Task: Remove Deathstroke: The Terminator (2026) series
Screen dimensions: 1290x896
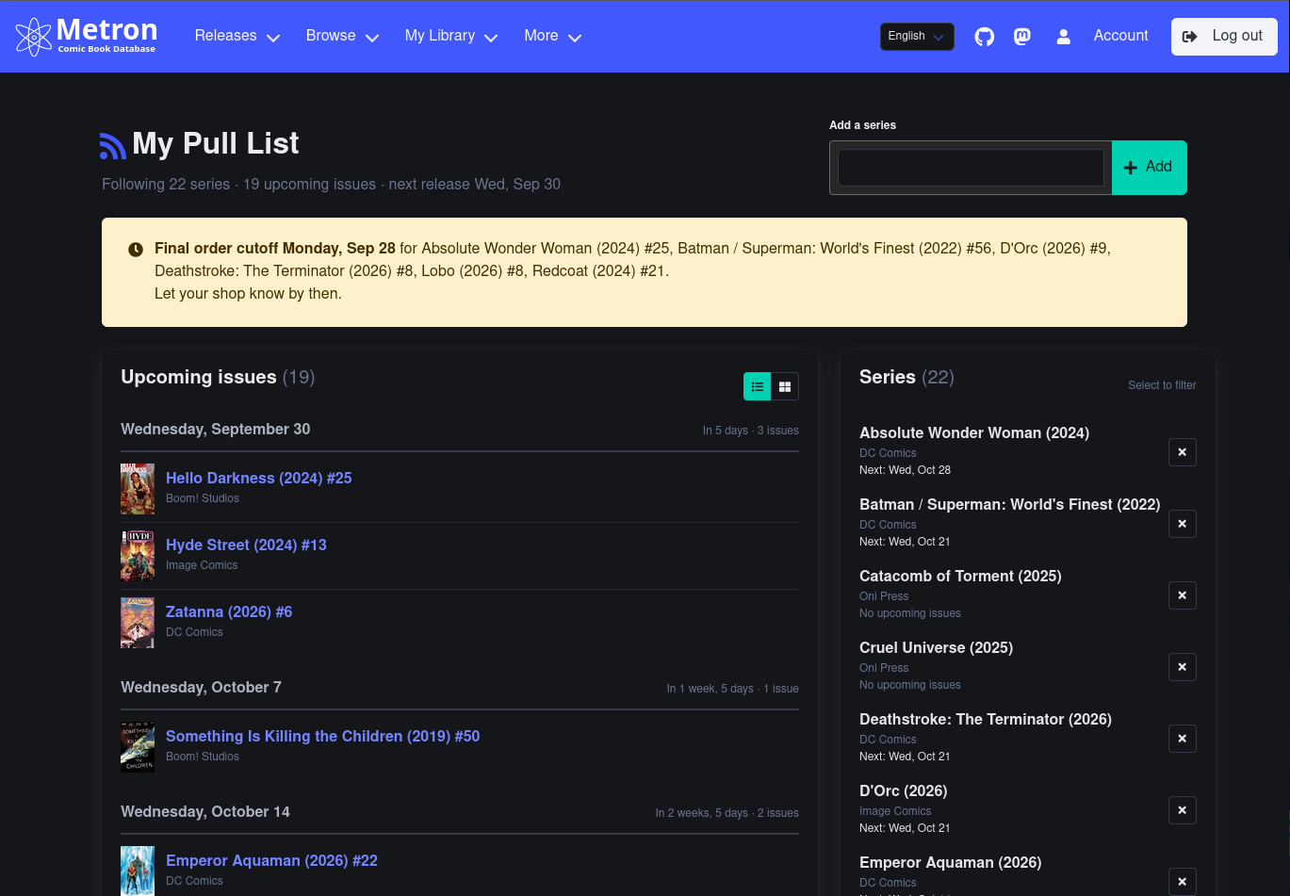Action: [1183, 739]
